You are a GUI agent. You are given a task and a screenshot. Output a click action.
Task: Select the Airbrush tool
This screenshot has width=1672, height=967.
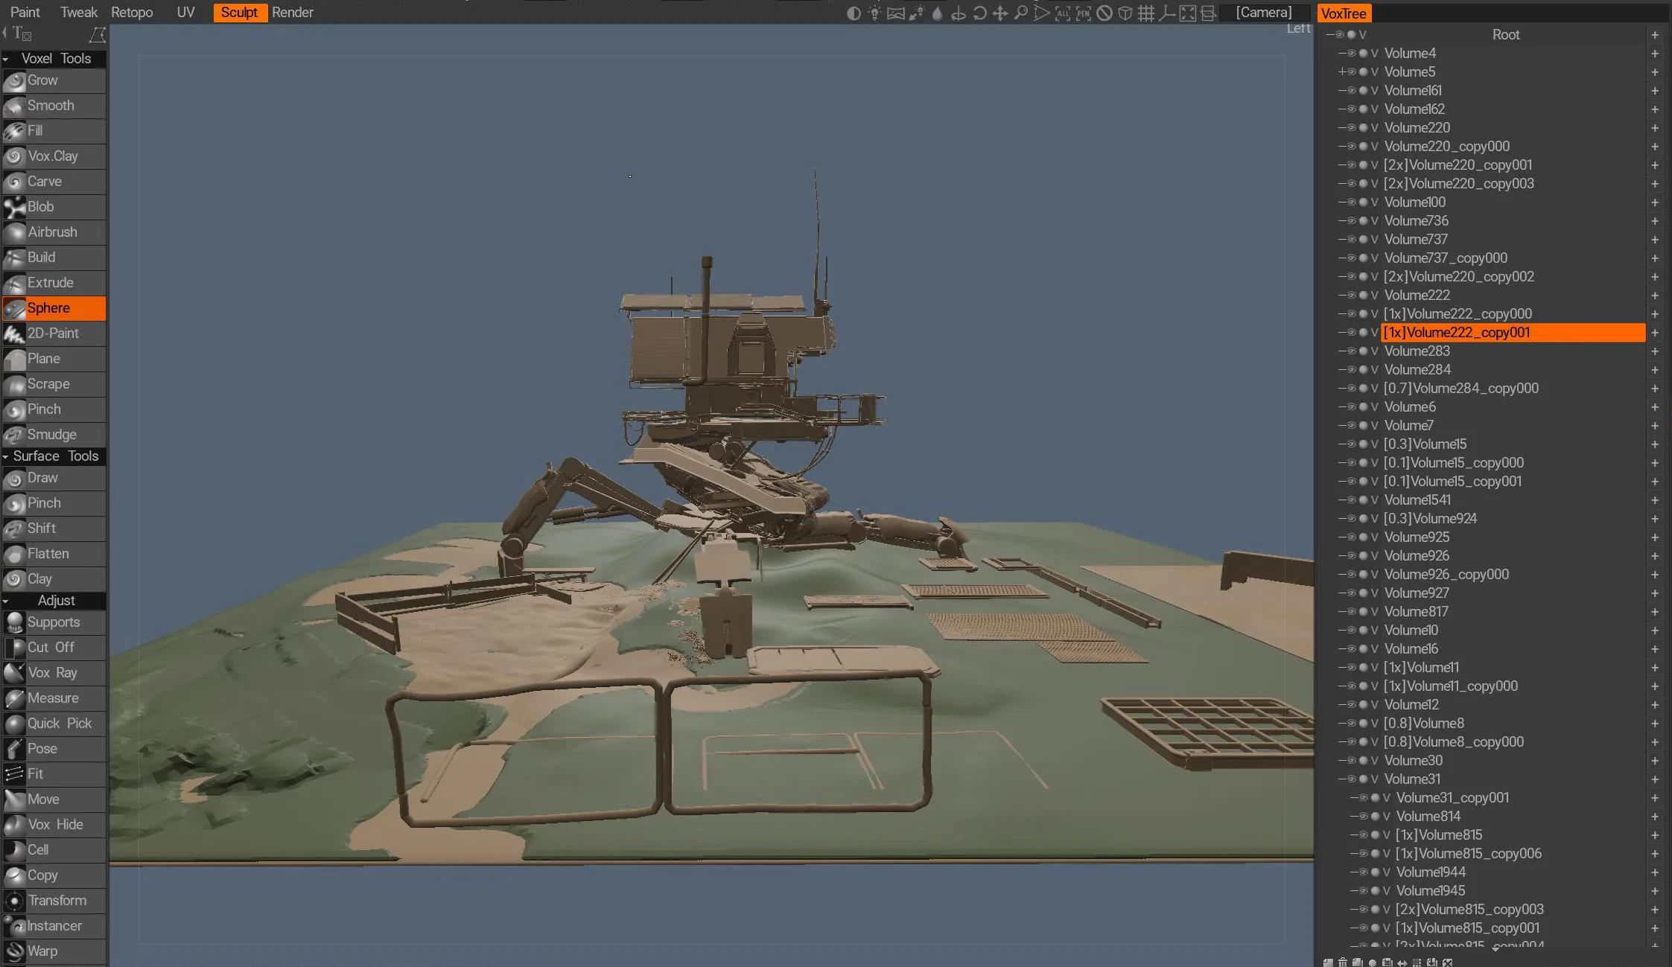[54, 232]
